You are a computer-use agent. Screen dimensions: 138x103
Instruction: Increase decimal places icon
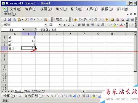(98, 25)
